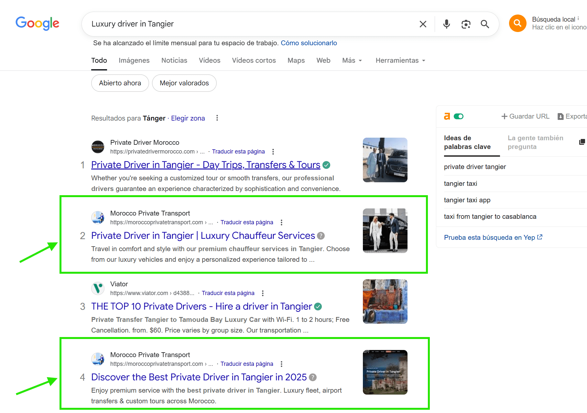Start voice search with the microphone icon
The image size is (587, 413).
click(446, 24)
